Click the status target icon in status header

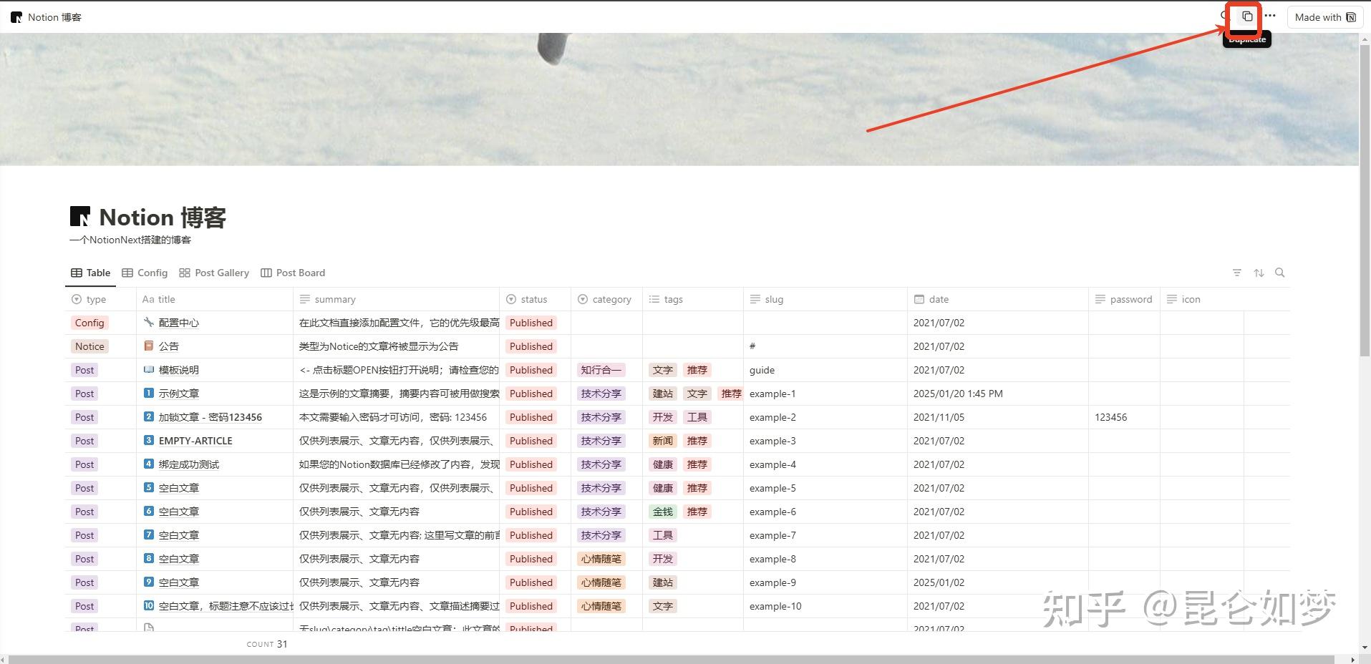coord(510,299)
